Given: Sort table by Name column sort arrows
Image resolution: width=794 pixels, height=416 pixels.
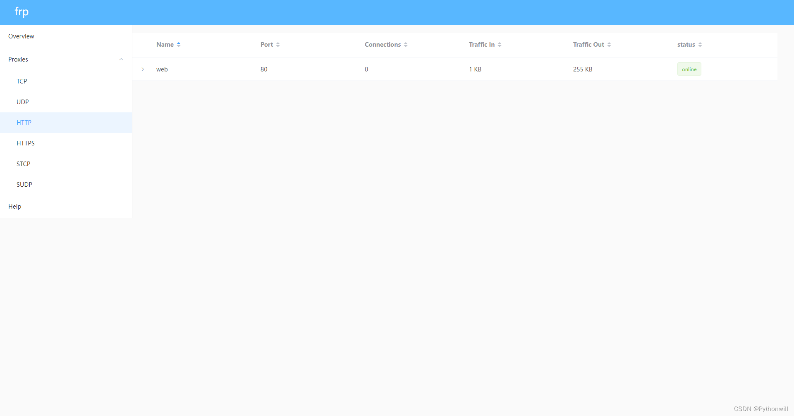Looking at the screenshot, I should point(179,45).
